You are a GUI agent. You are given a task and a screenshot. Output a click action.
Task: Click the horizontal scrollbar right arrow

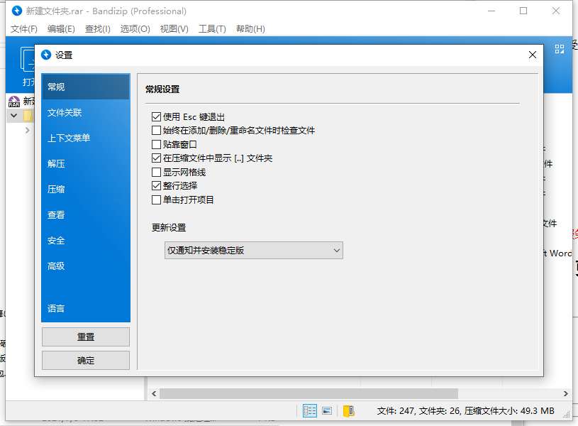[x=566, y=394]
